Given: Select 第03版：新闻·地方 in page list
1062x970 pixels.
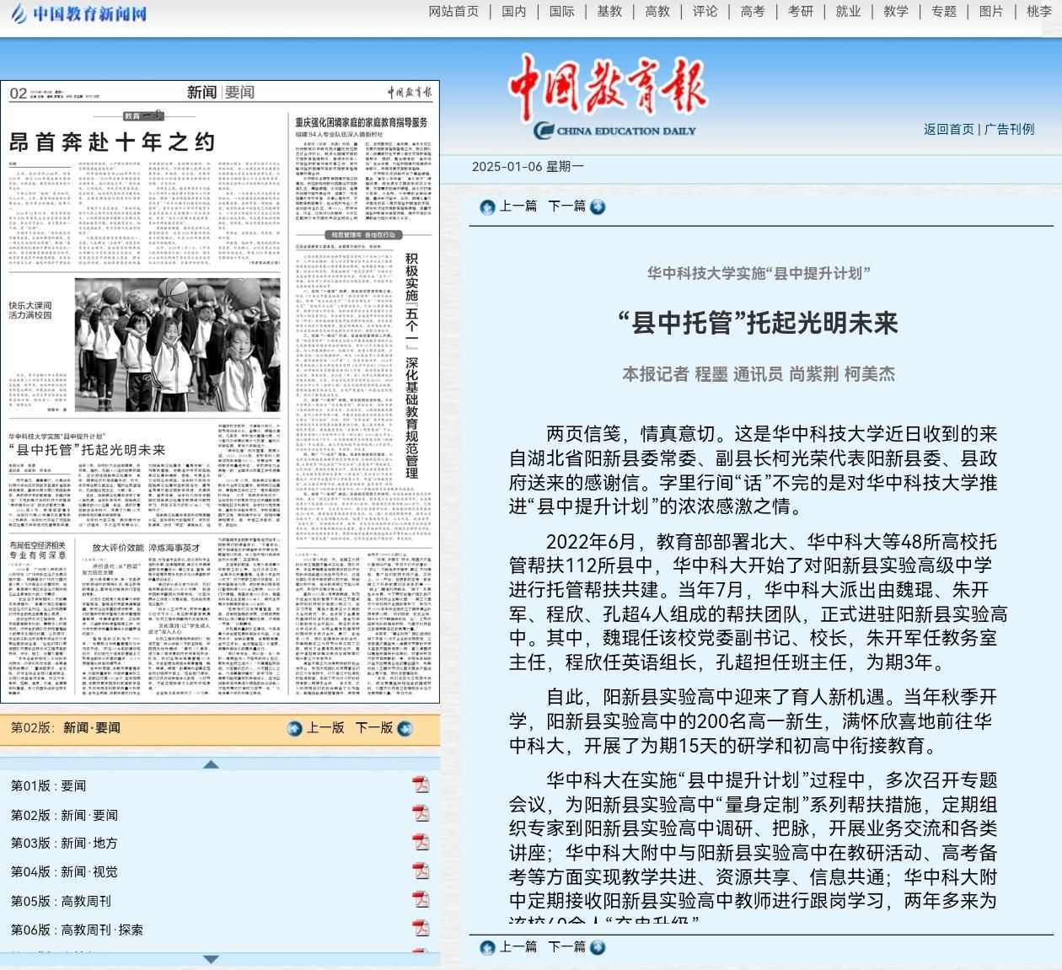Looking at the screenshot, I should 64,843.
